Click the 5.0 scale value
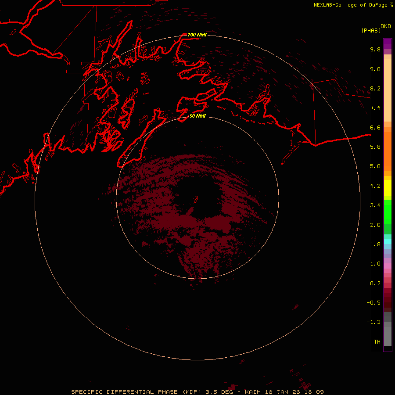The width and height of the screenshot is (395, 395). [x=375, y=166]
